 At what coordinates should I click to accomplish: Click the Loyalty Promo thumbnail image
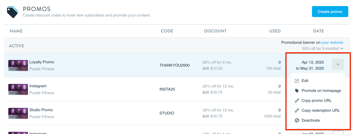coord(18,65)
